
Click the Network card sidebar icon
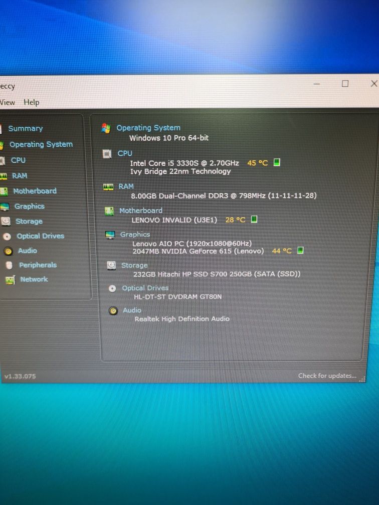pyautogui.click(x=11, y=280)
